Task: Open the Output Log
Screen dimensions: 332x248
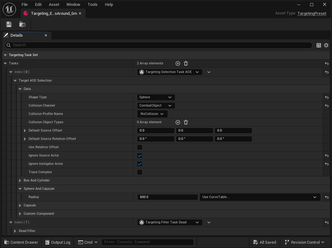Action: 58,242
